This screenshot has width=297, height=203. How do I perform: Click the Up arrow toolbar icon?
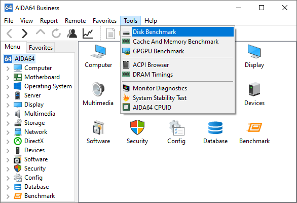coord(41,32)
